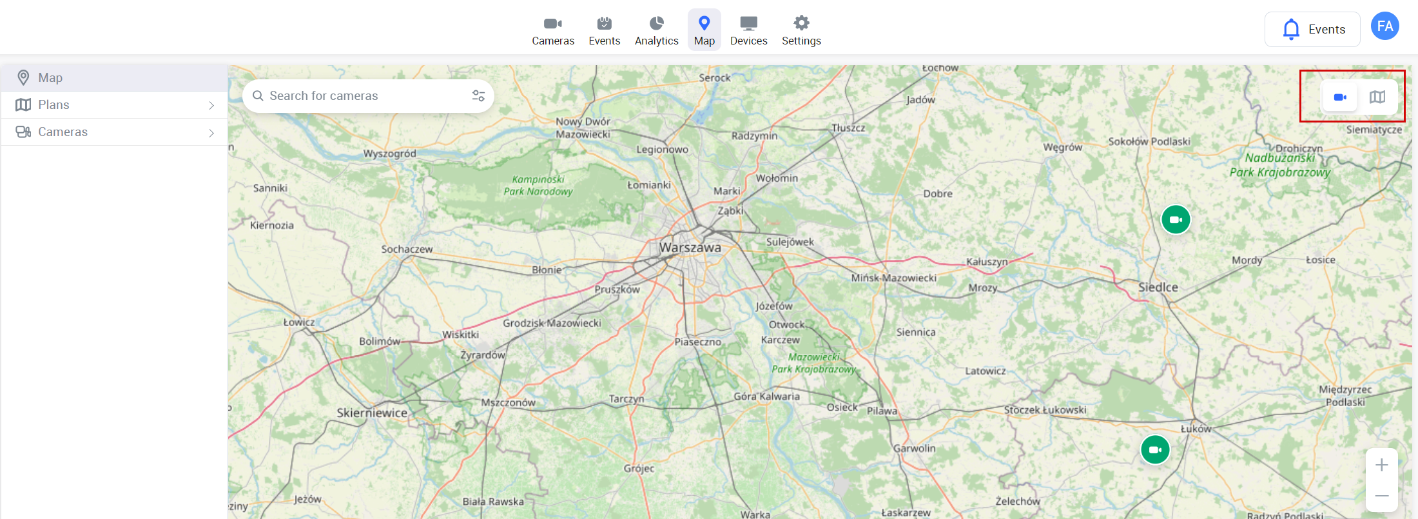Zoom in the map with plus button

(x=1381, y=465)
